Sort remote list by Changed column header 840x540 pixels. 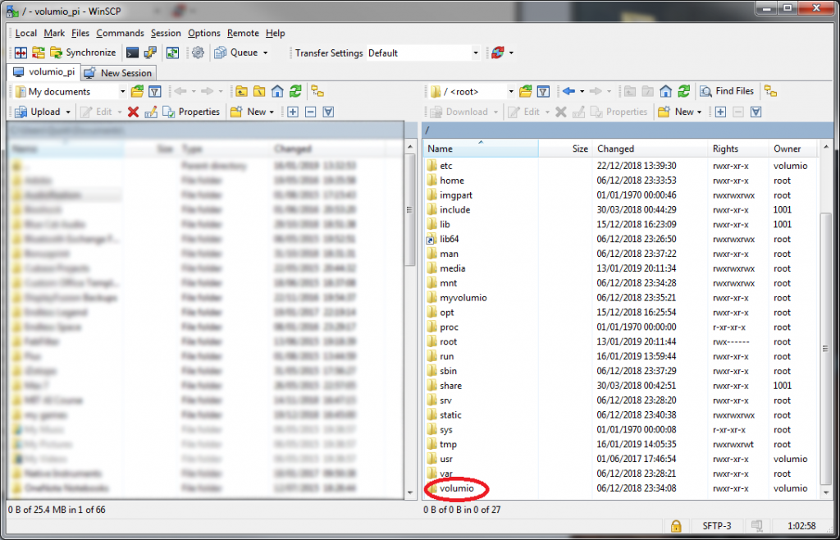651,149
